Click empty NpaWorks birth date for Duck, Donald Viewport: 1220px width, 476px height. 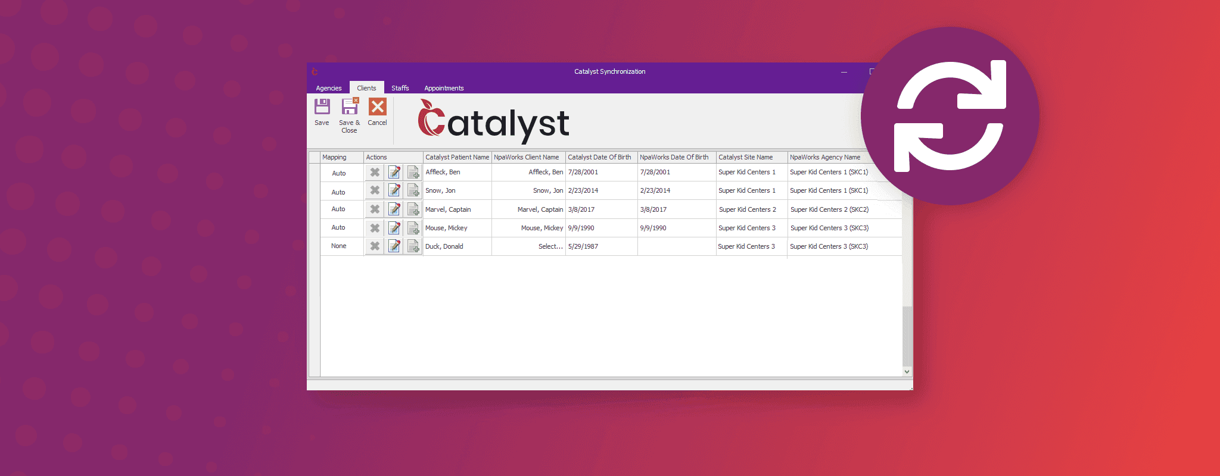point(677,246)
